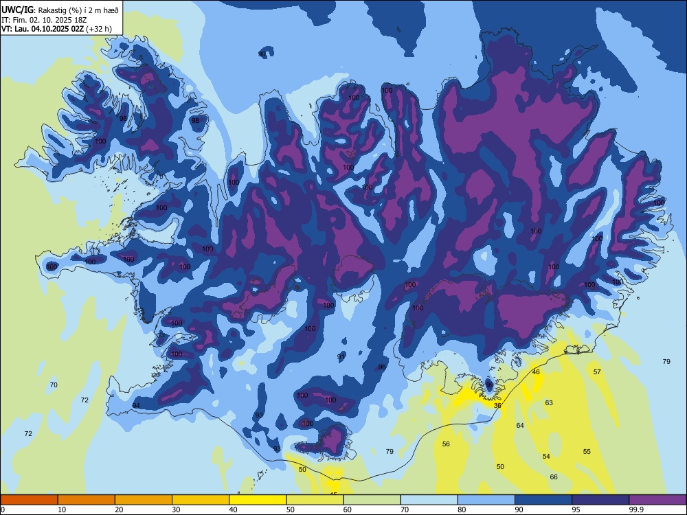Click the '96' humidity value on the map
Viewport: 687px width, 515px height.
click(x=382, y=367)
